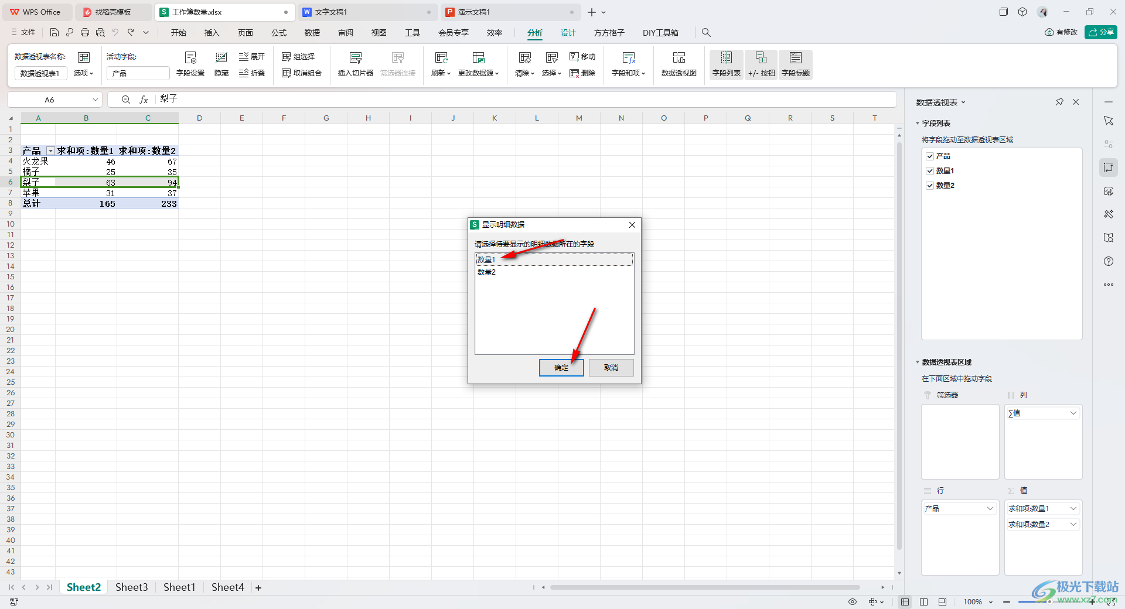Screen dimensions: 1125x609
Task: Click the 移动 move pivot table tool
Action: tap(582, 57)
